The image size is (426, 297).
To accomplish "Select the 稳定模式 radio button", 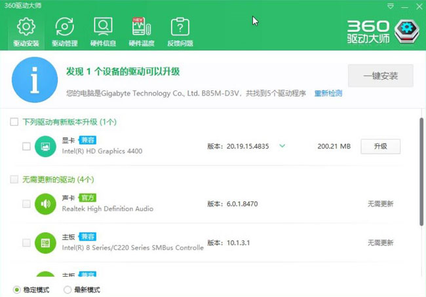I will (x=16, y=290).
